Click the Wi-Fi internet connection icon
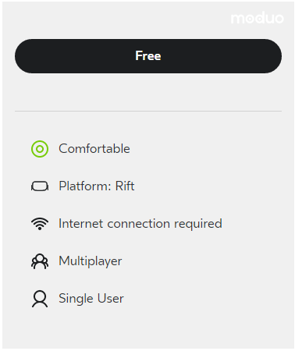 pos(40,224)
